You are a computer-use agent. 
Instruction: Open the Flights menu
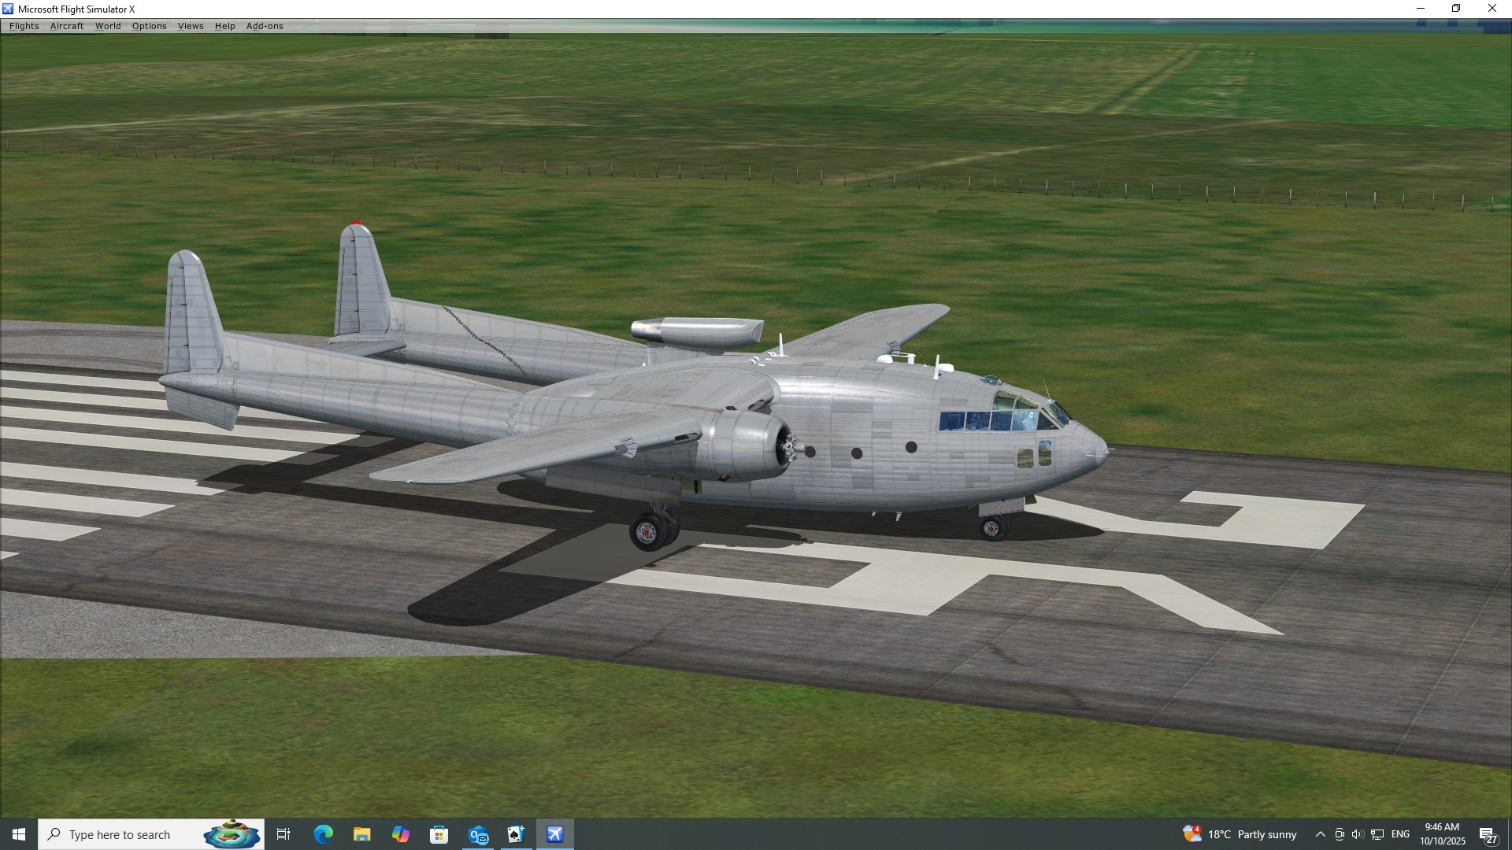click(24, 26)
